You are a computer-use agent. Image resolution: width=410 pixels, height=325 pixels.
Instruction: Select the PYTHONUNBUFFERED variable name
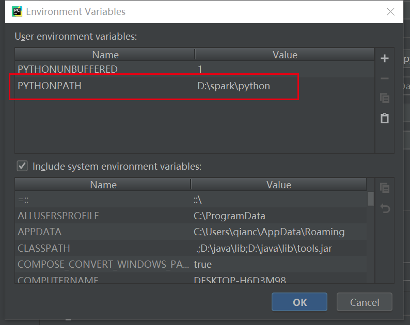[68, 69]
